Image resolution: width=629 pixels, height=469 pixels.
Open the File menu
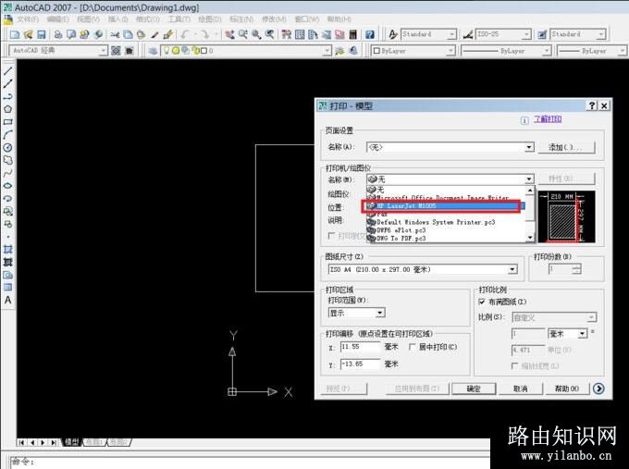[27, 19]
